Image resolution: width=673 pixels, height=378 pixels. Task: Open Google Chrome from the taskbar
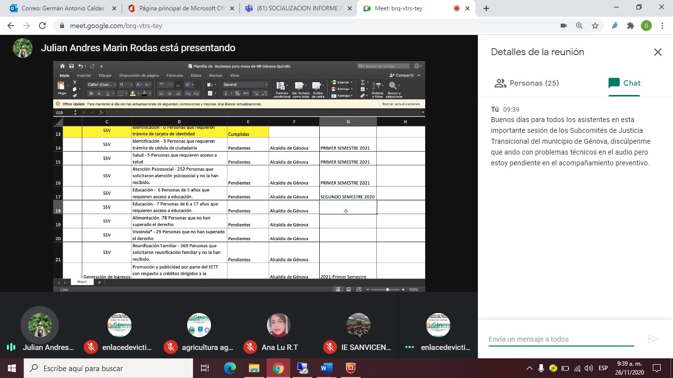[x=278, y=368]
